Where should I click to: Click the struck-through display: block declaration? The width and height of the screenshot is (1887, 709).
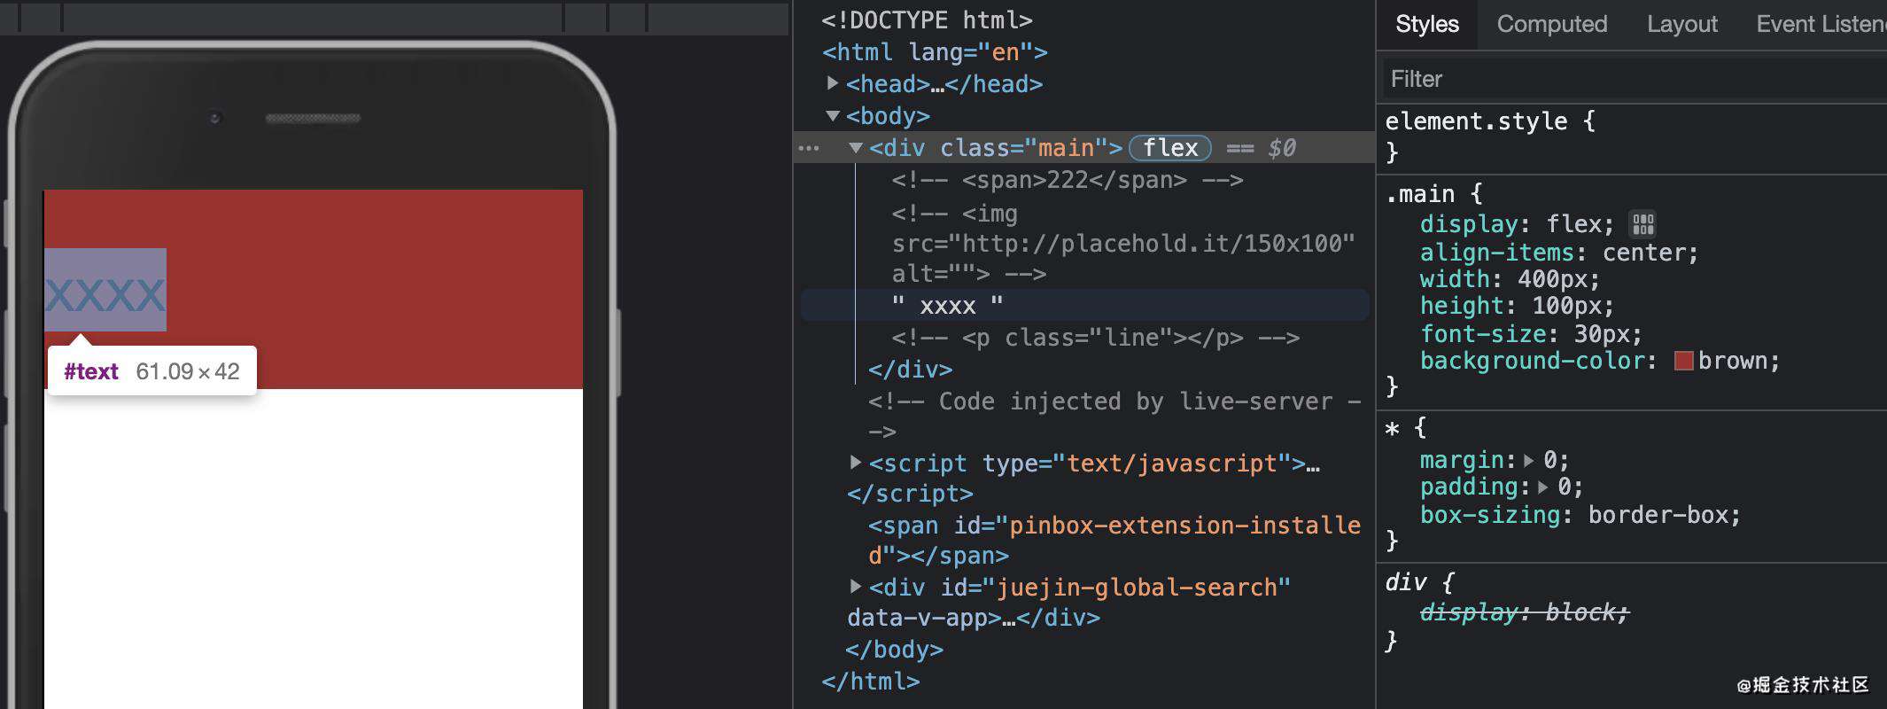pos(1524,612)
